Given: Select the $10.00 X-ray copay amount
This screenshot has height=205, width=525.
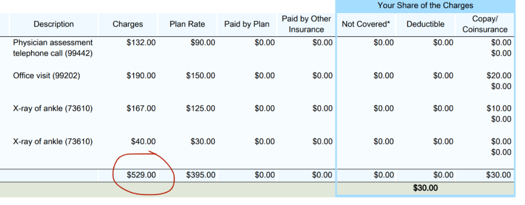Looking at the screenshot, I should (x=499, y=109).
